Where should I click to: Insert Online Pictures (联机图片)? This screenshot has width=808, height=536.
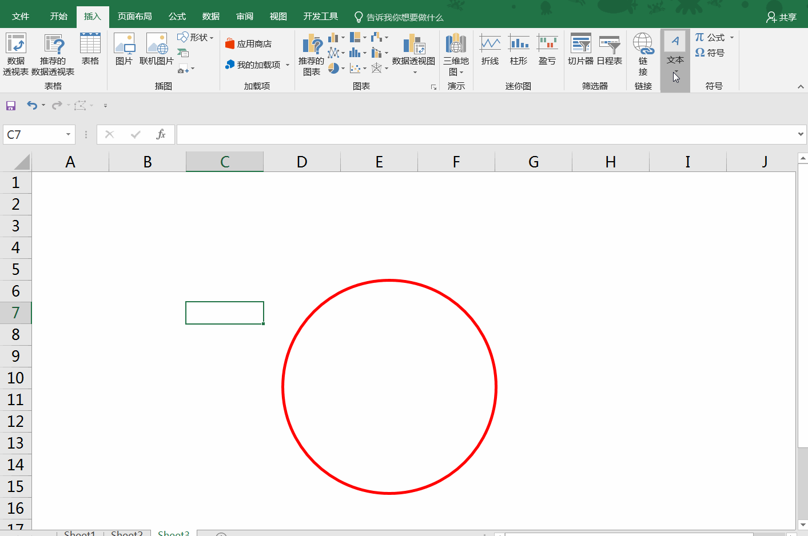pyautogui.click(x=156, y=49)
